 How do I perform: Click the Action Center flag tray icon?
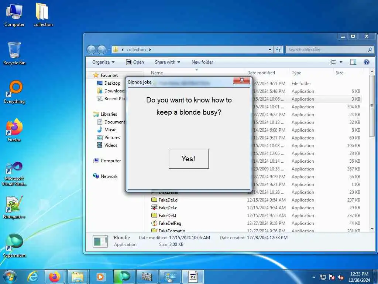(332, 277)
